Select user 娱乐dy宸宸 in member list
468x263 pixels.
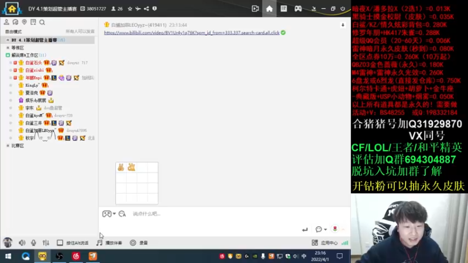click(x=36, y=101)
